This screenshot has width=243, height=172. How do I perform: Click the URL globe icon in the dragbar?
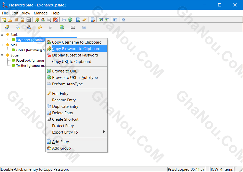(62, 27)
